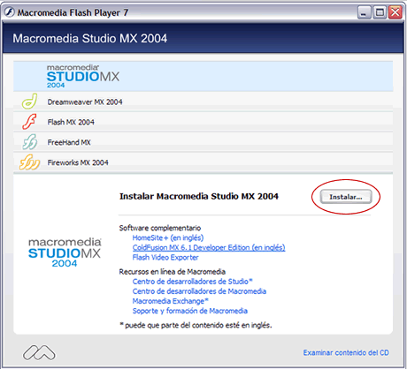Click the Studio MX 2004 logo beside links
The width and height of the screenshot is (407, 369).
pyautogui.click(x=65, y=252)
